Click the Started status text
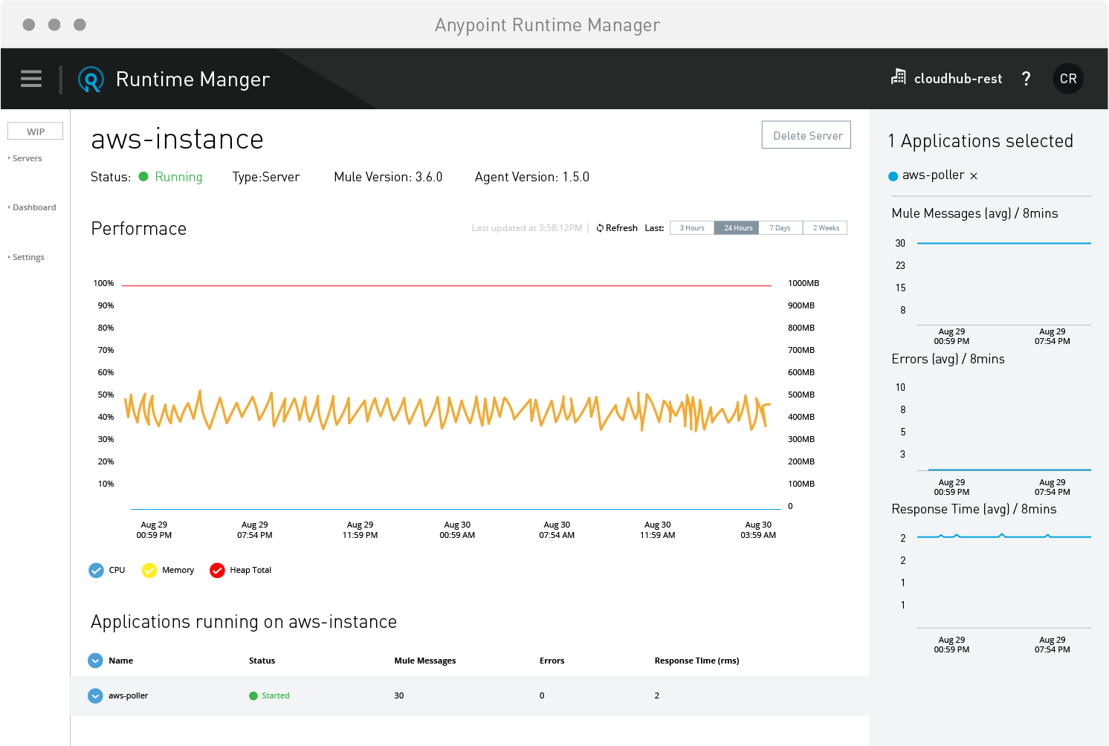This screenshot has width=1109, height=746. (x=276, y=696)
